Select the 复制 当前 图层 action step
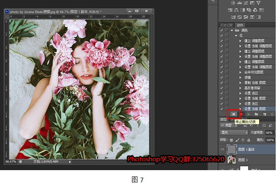This screenshot has height=184, width=277. pos(255,83)
